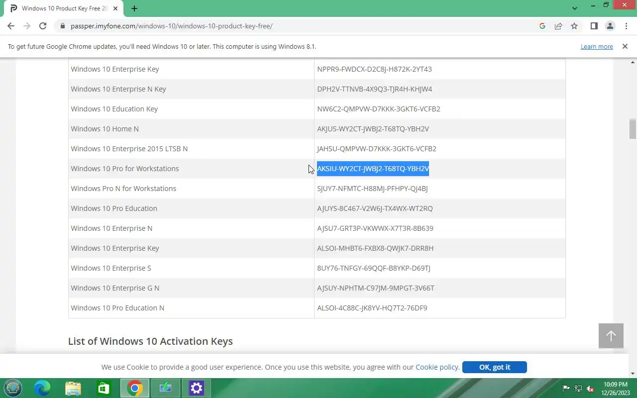Click key 8UY76-TNFGY-69QQF-B8YKP-D69TJ
The width and height of the screenshot is (637, 398).
tap(374, 268)
